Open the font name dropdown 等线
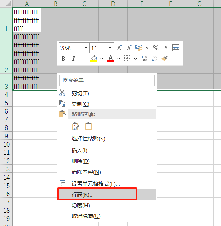Viewport: 221px width, 226px height. click(86, 48)
